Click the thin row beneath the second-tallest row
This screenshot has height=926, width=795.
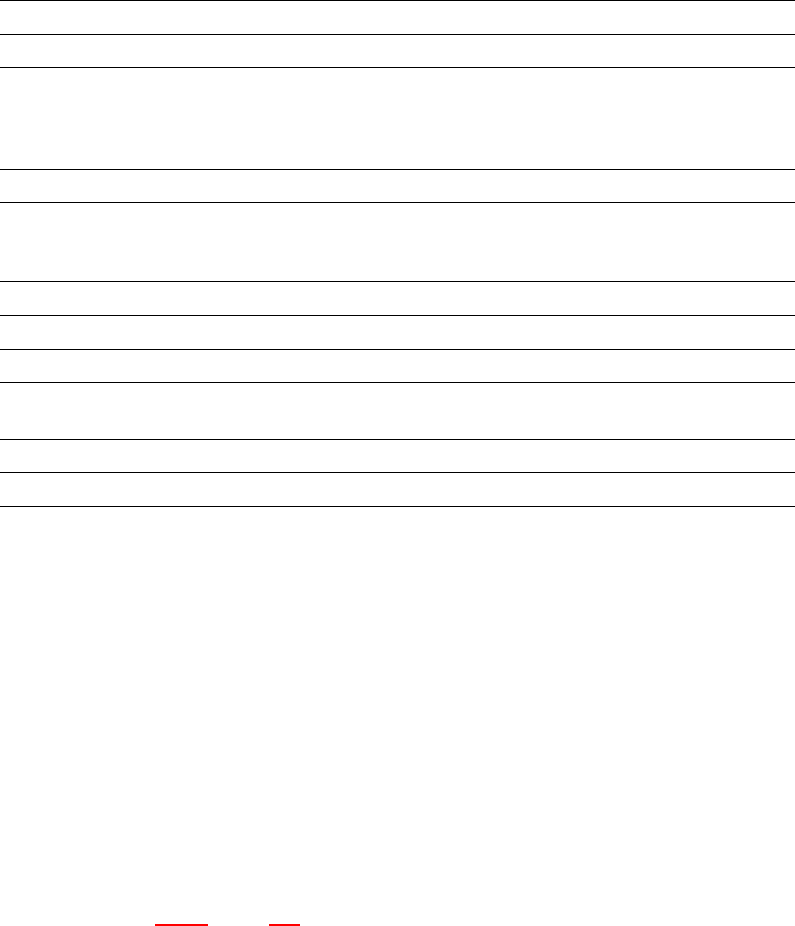397,298
